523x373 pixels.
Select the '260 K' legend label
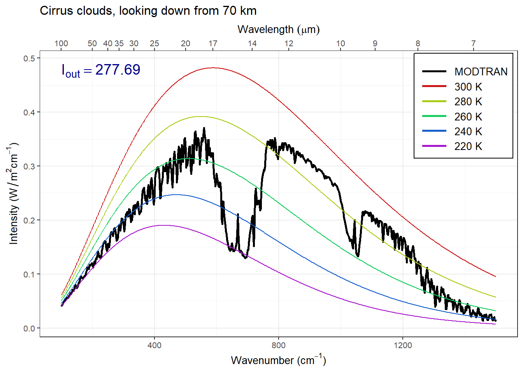pos(468,117)
